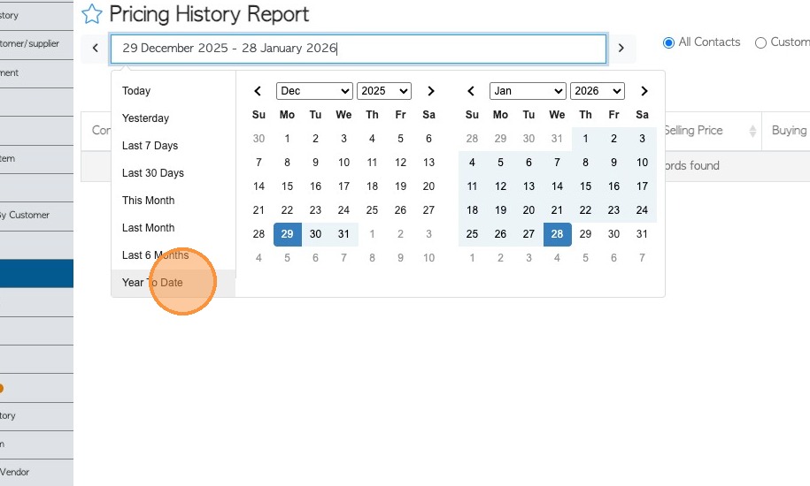Pick 7 in the December calendar

pyautogui.click(x=258, y=163)
